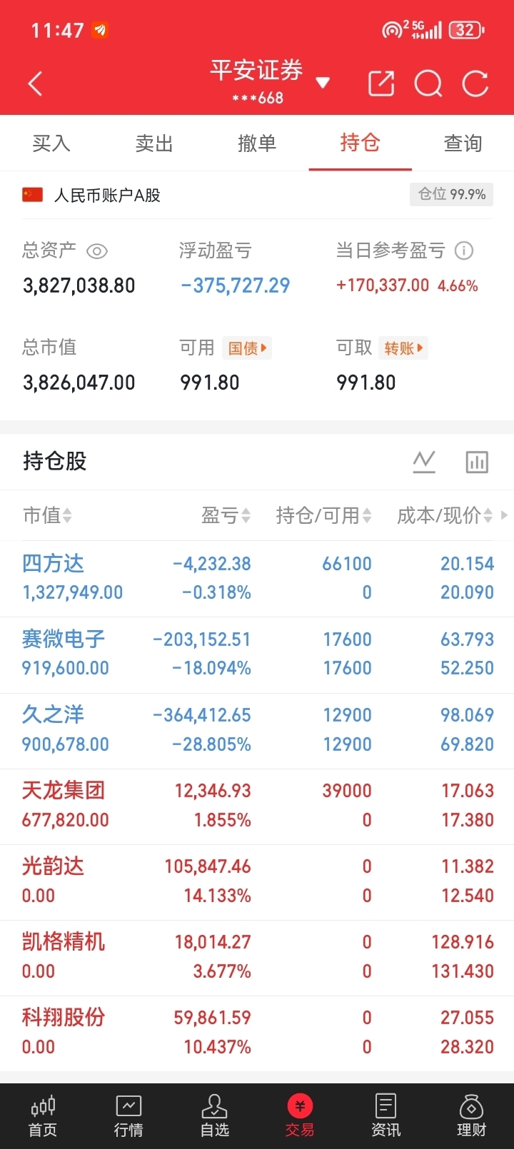Tap the 转账 button next to 可取

click(x=403, y=348)
